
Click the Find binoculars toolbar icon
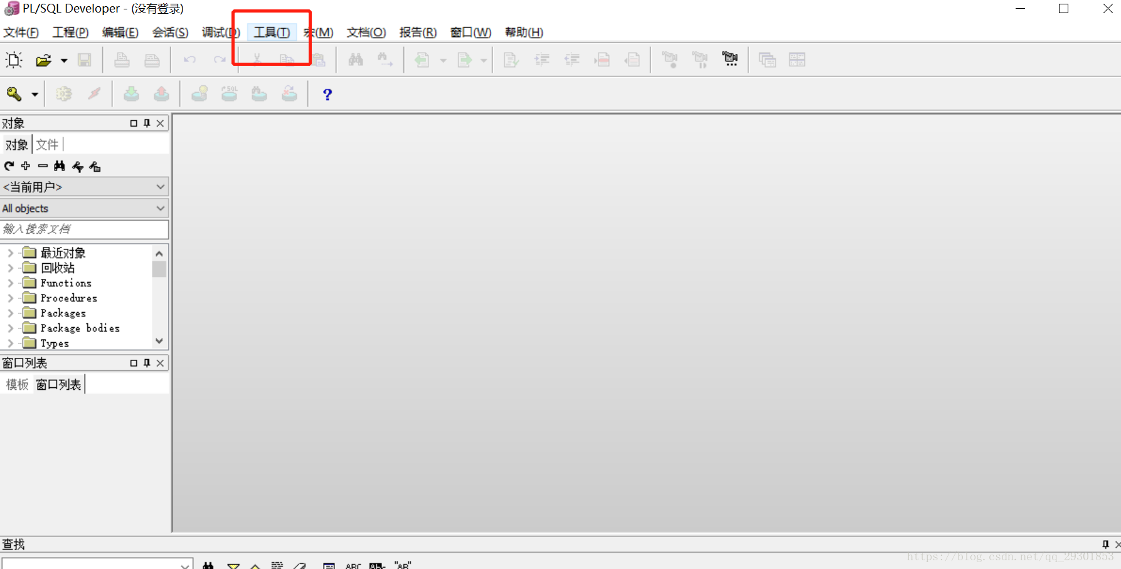pos(356,60)
